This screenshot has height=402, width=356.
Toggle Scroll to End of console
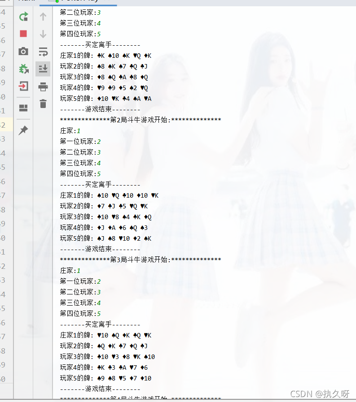coord(43,69)
